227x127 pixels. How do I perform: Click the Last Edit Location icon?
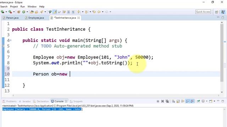pyautogui.click(x=94, y=12)
